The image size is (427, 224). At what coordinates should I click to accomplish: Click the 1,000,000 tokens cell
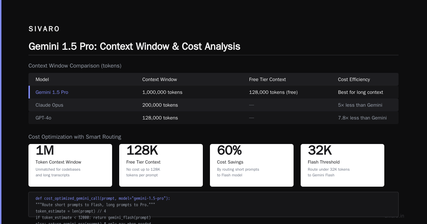tap(162, 92)
